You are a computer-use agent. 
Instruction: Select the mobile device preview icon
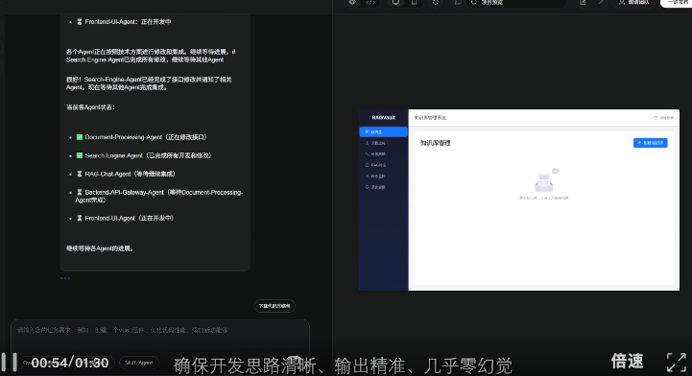pyautogui.click(x=414, y=3)
